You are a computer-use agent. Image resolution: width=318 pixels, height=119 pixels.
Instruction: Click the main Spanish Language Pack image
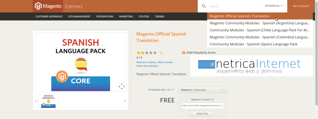[x=80, y=62]
